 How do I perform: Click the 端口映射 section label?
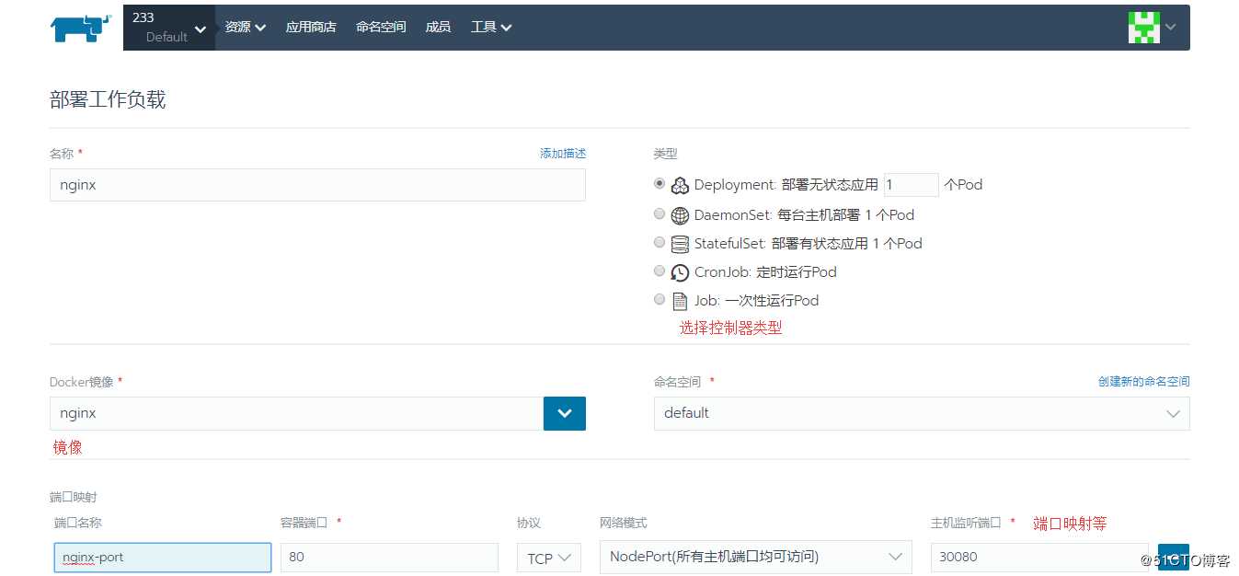click(x=74, y=497)
